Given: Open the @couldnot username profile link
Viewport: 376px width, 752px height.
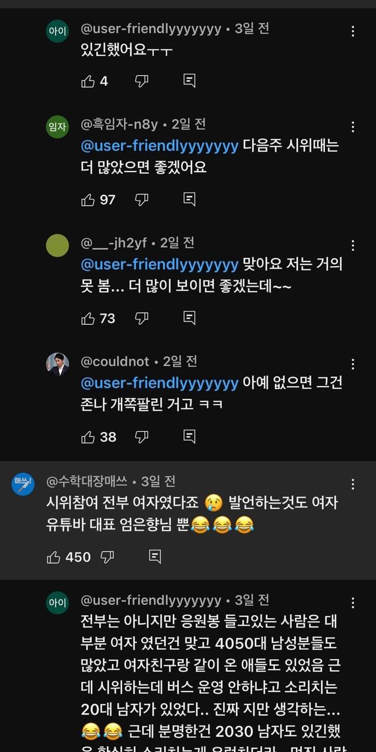Looking at the screenshot, I should [x=115, y=361].
